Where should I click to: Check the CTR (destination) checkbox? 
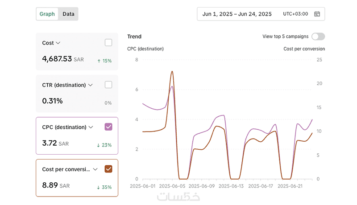(x=108, y=85)
